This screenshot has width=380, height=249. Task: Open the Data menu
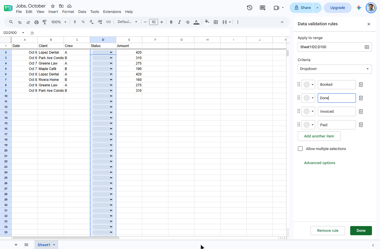[x=82, y=12]
